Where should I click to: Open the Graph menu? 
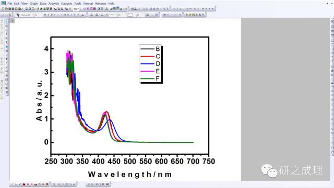click(33, 4)
